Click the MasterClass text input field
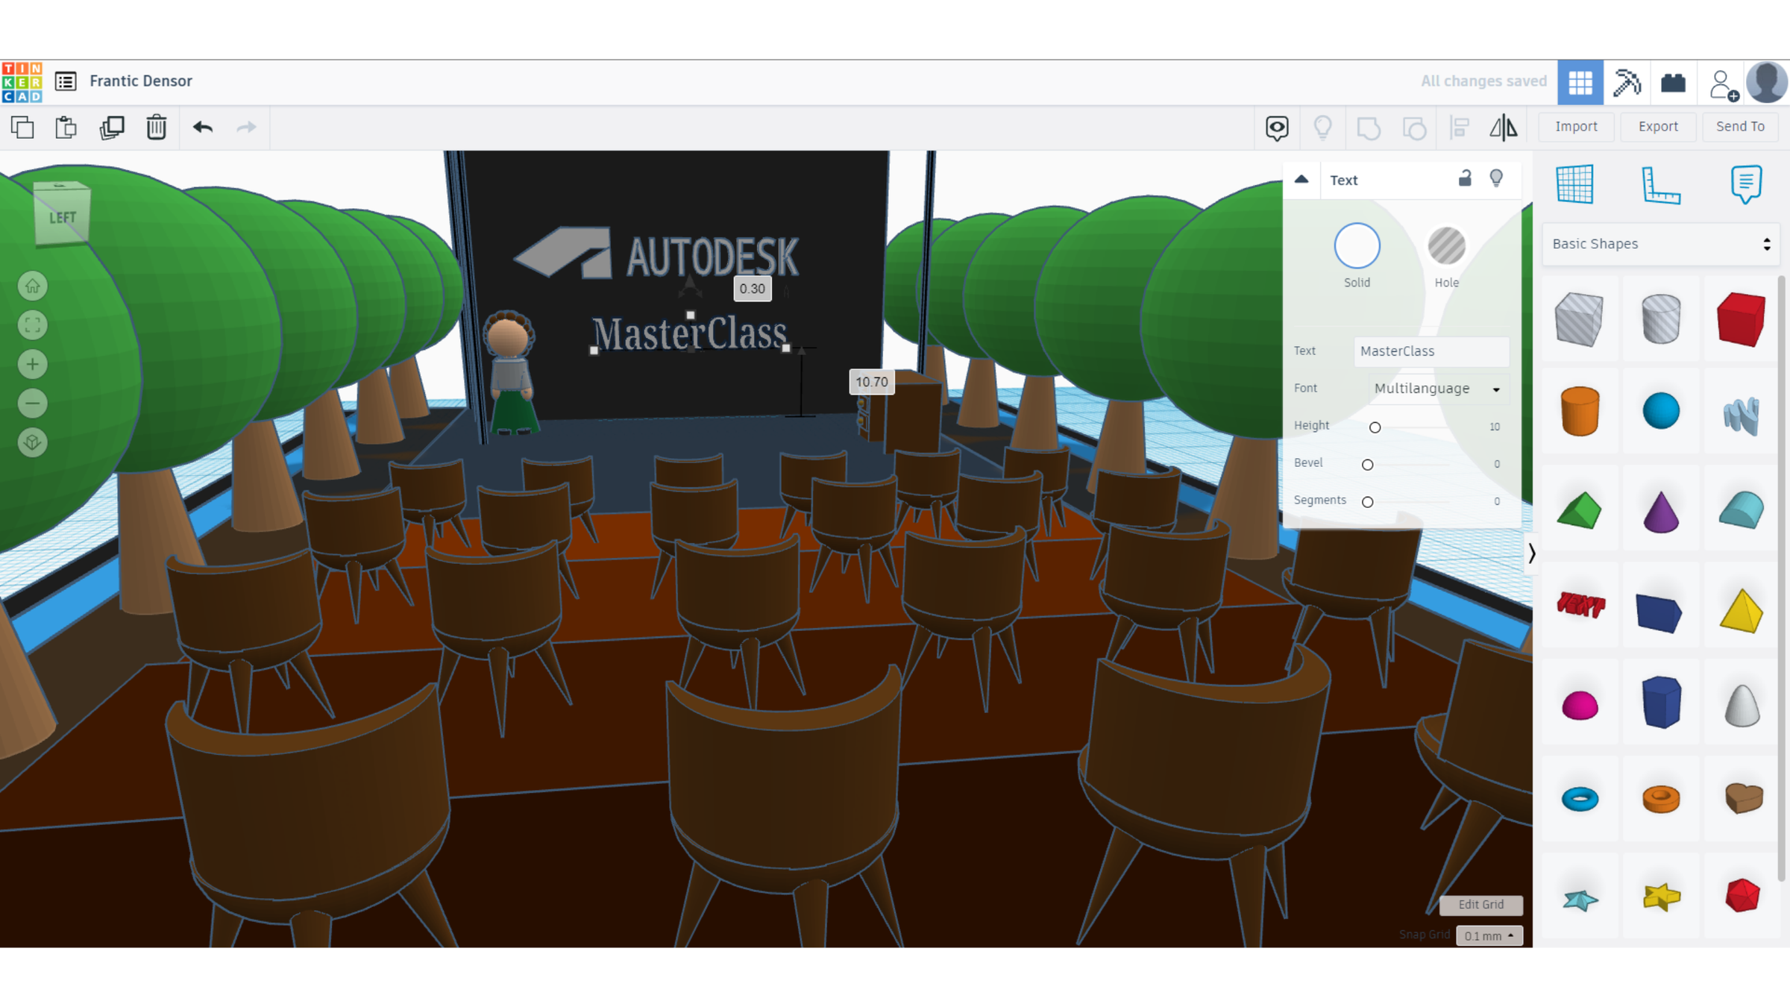 pos(1431,351)
